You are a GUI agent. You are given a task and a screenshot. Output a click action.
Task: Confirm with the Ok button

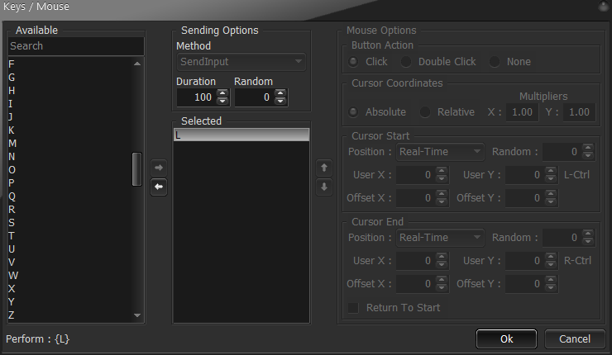click(x=507, y=339)
